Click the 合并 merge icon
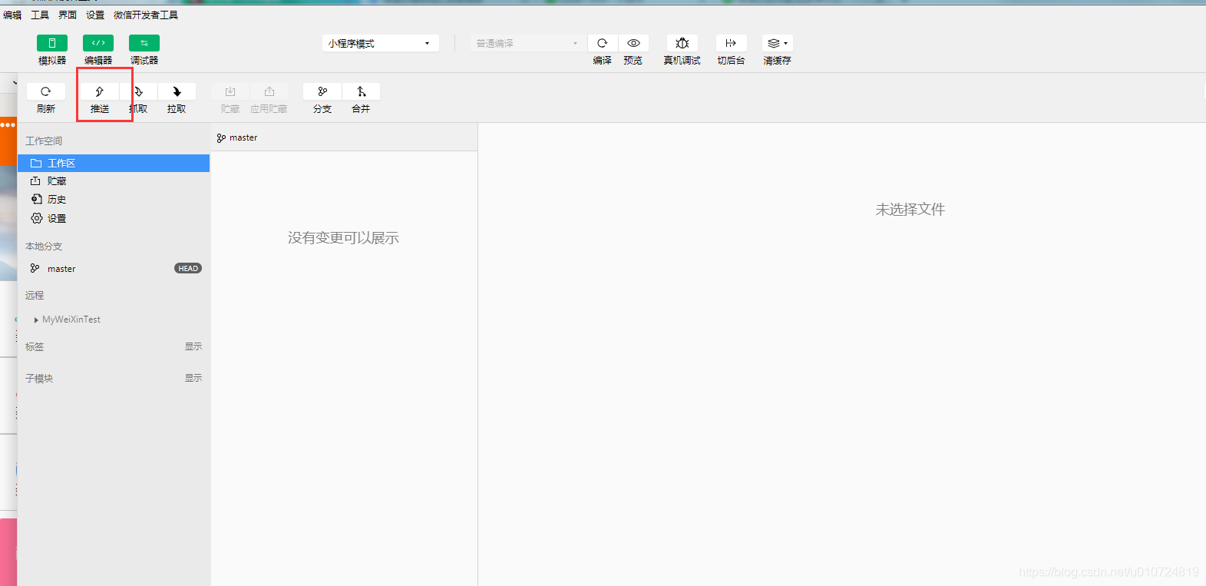Screen dimensions: 1206x586 coord(361,91)
